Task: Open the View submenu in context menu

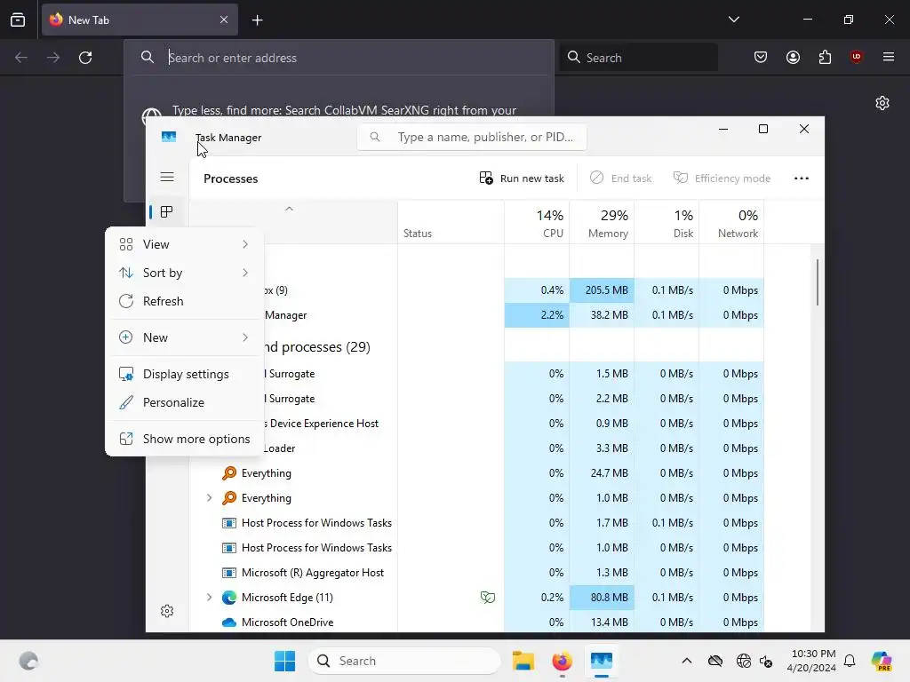Action: coord(184,244)
